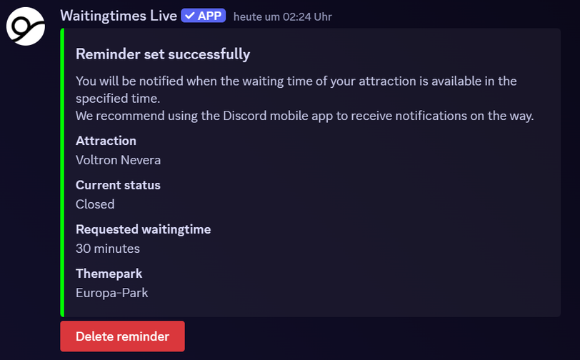
Task: Click the 'specified time.' description line
Action: tap(118, 99)
